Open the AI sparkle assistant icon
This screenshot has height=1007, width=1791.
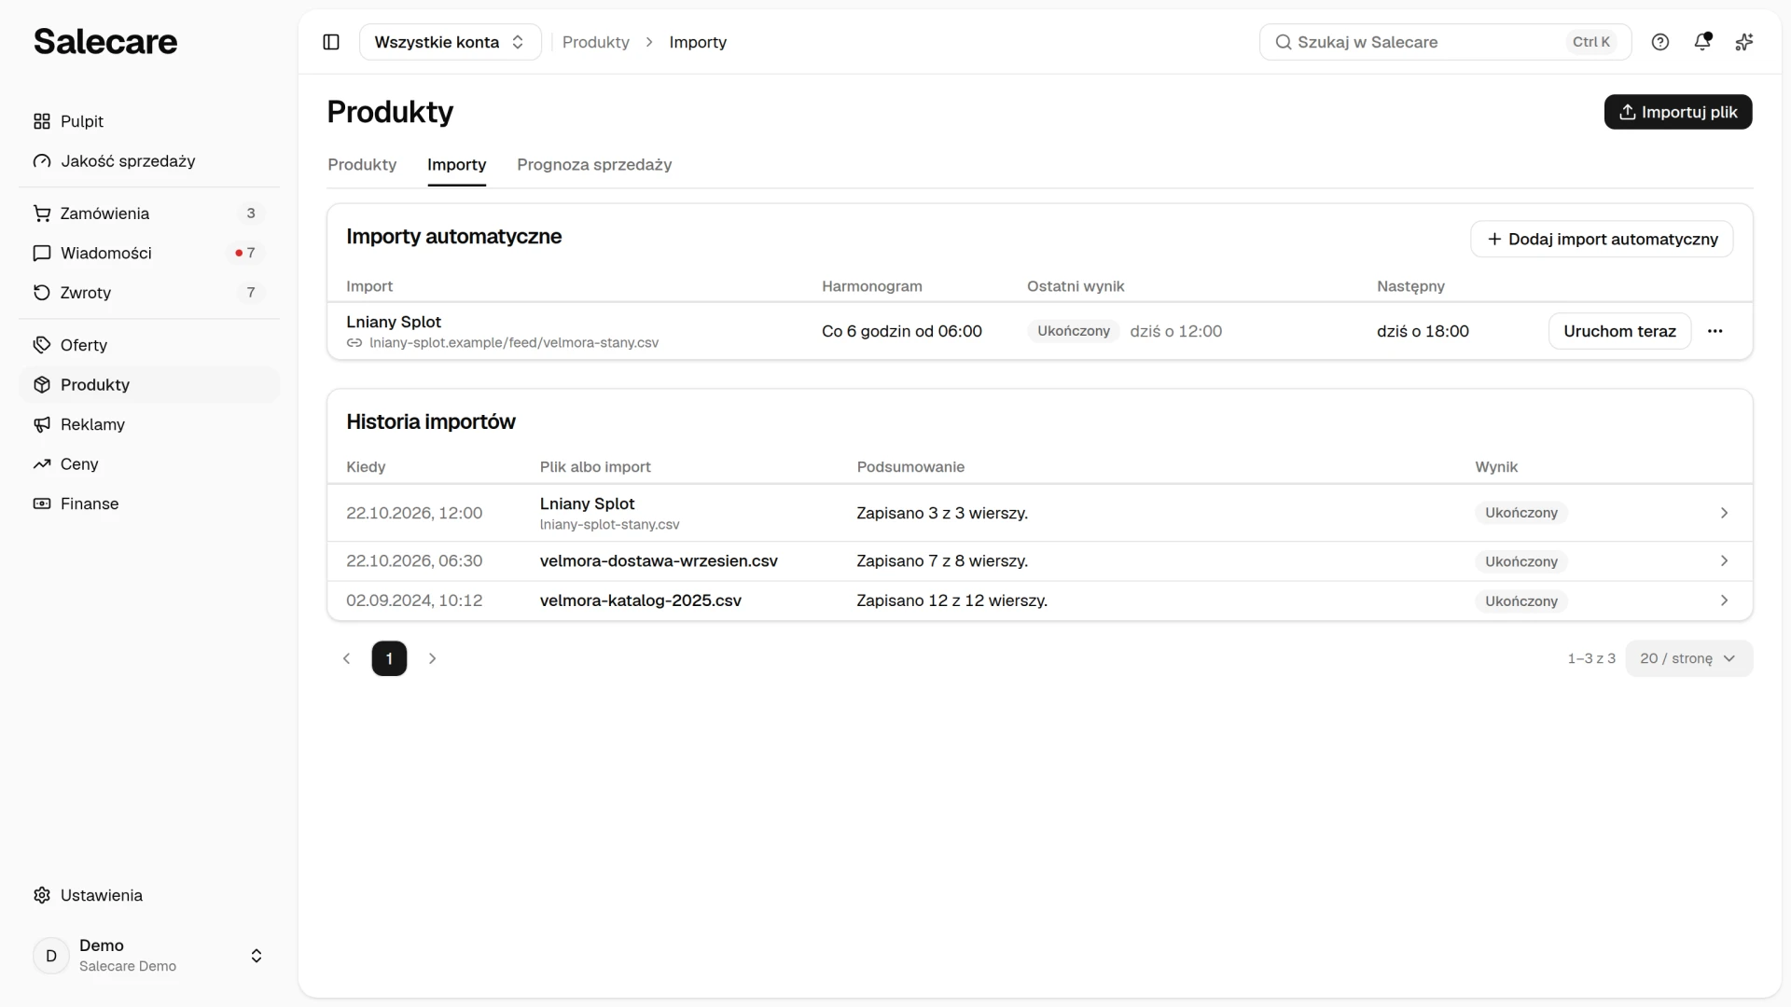pyautogui.click(x=1744, y=42)
